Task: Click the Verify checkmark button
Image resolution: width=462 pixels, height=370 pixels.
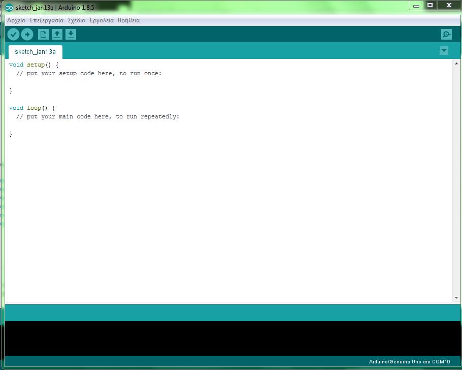Action: click(x=13, y=35)
